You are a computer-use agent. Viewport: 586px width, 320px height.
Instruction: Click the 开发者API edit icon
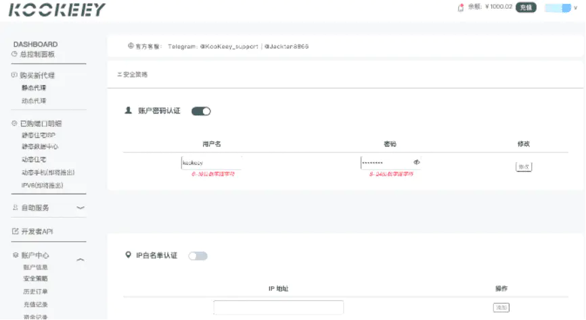coord(15,232)
